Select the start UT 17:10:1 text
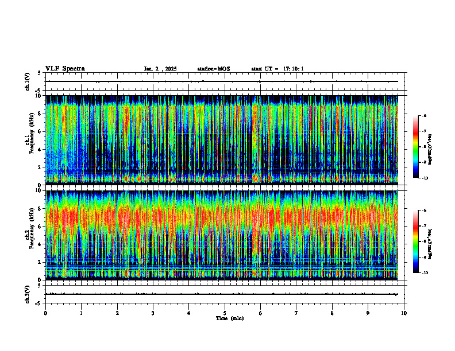Viewport: 455px width, 351px height. [x=277, y=69]
